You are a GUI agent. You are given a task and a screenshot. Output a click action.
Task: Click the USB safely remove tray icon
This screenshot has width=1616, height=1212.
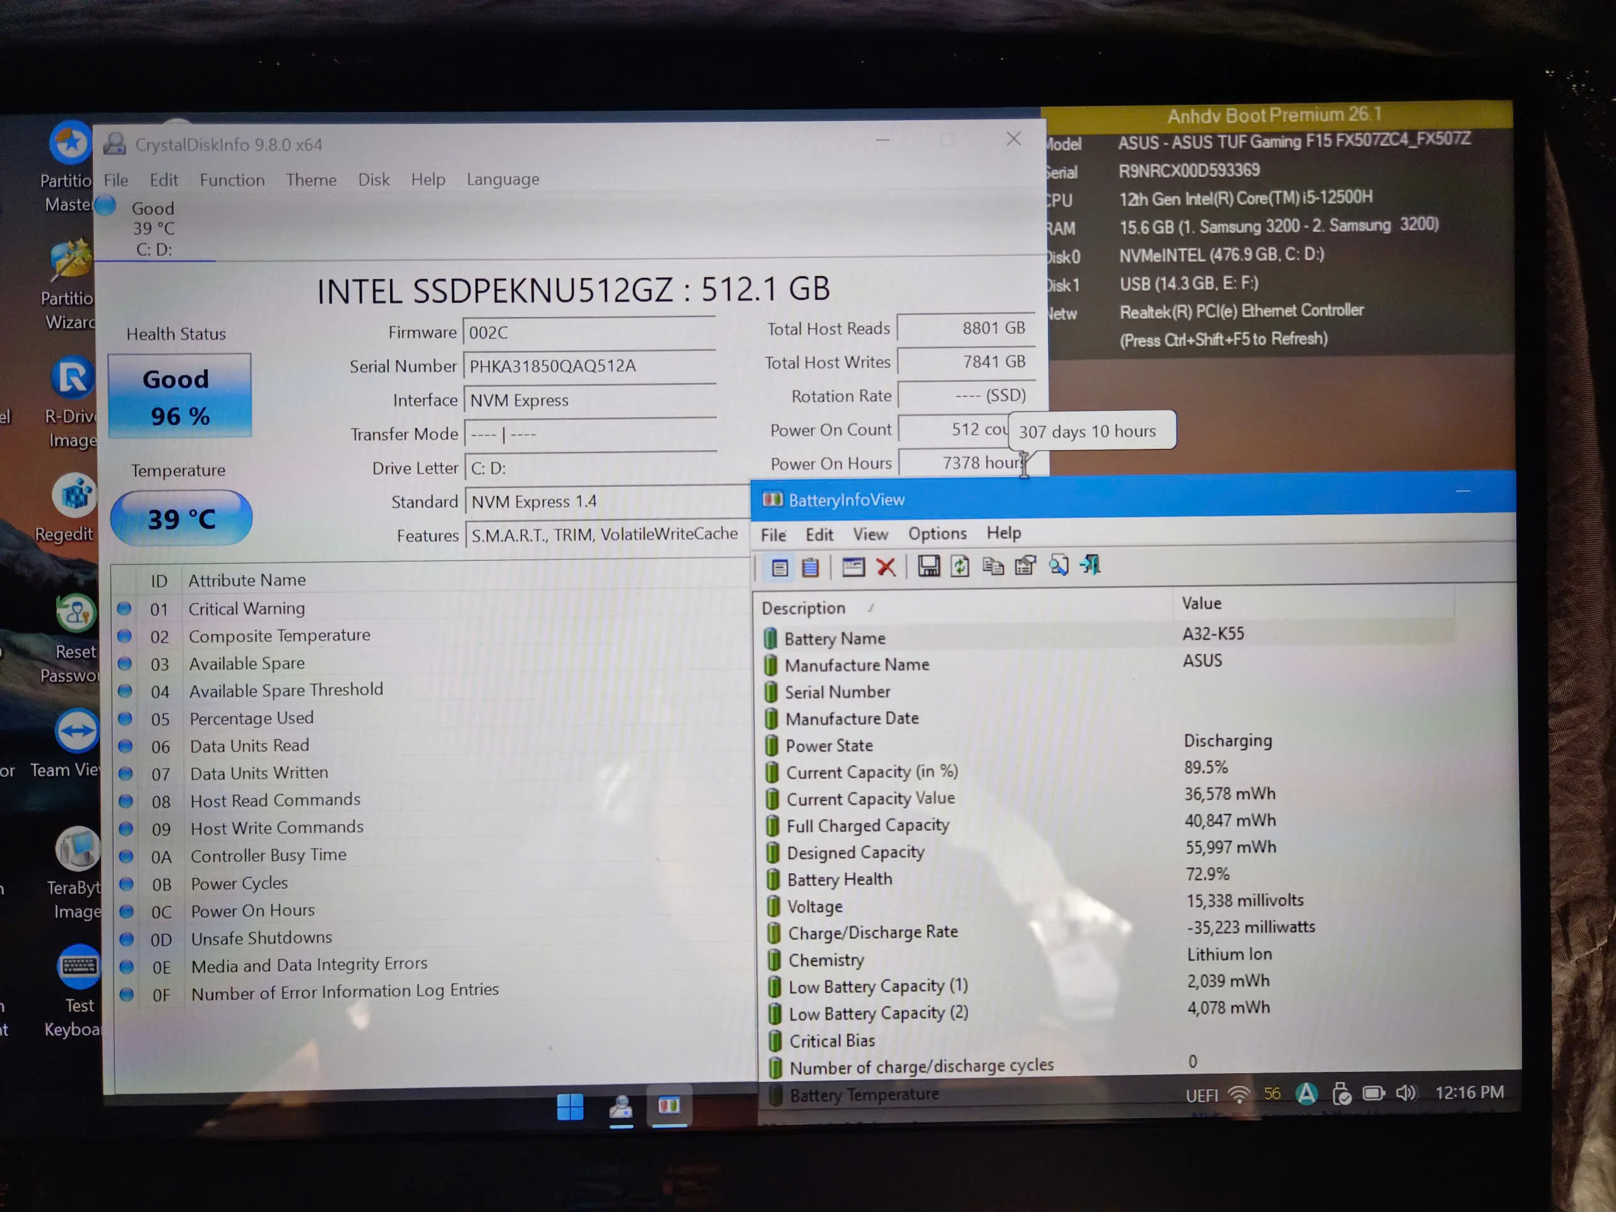[x=1341, y=1094]
